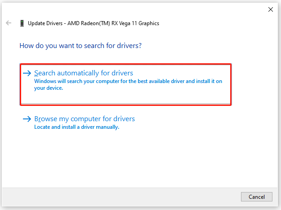This screenshot has height=210, width=281.
Task: Close the Update Drivers dialog with X
Action: coord(271,9)
